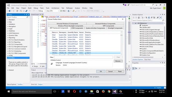Open Opera from the Windows taskbar
172x97 pixels.
[x=74, y=91]
